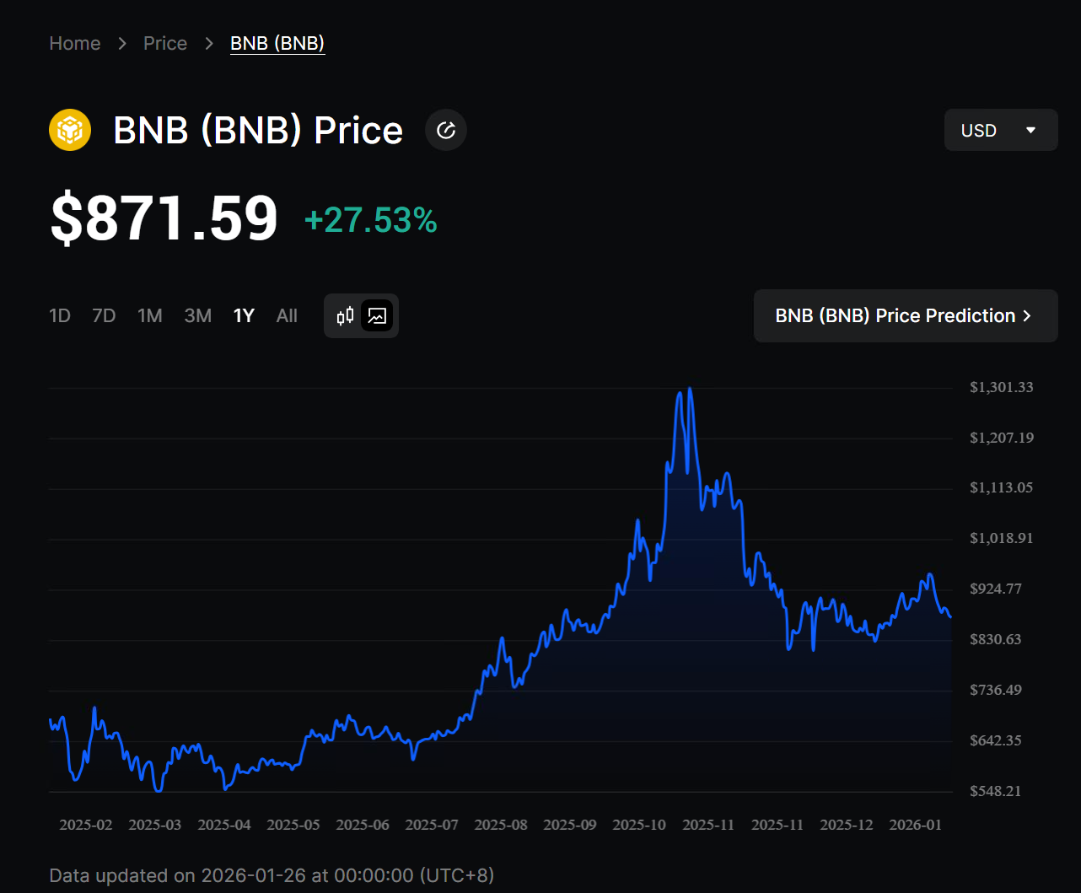Go to the Home breadcrumb link
This screenshot has height=893, width=1081.
pos(75,43)
